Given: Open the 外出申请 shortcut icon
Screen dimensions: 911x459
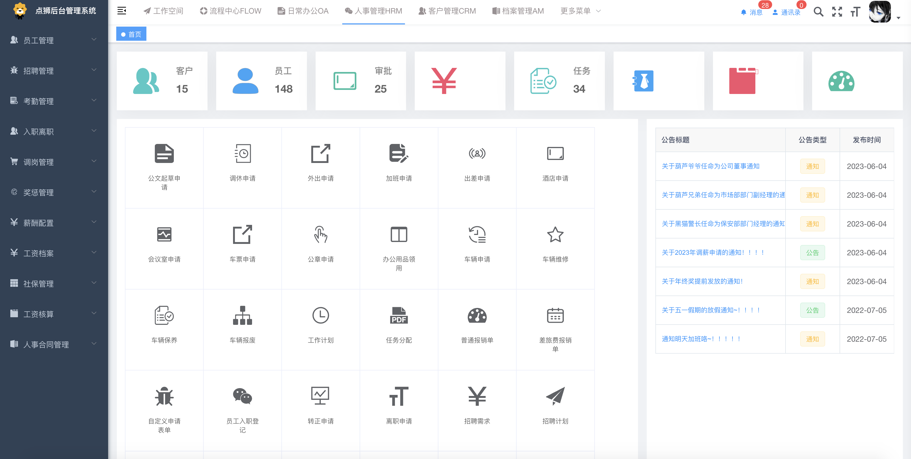Looking at the screenshot, I should 321,153.
